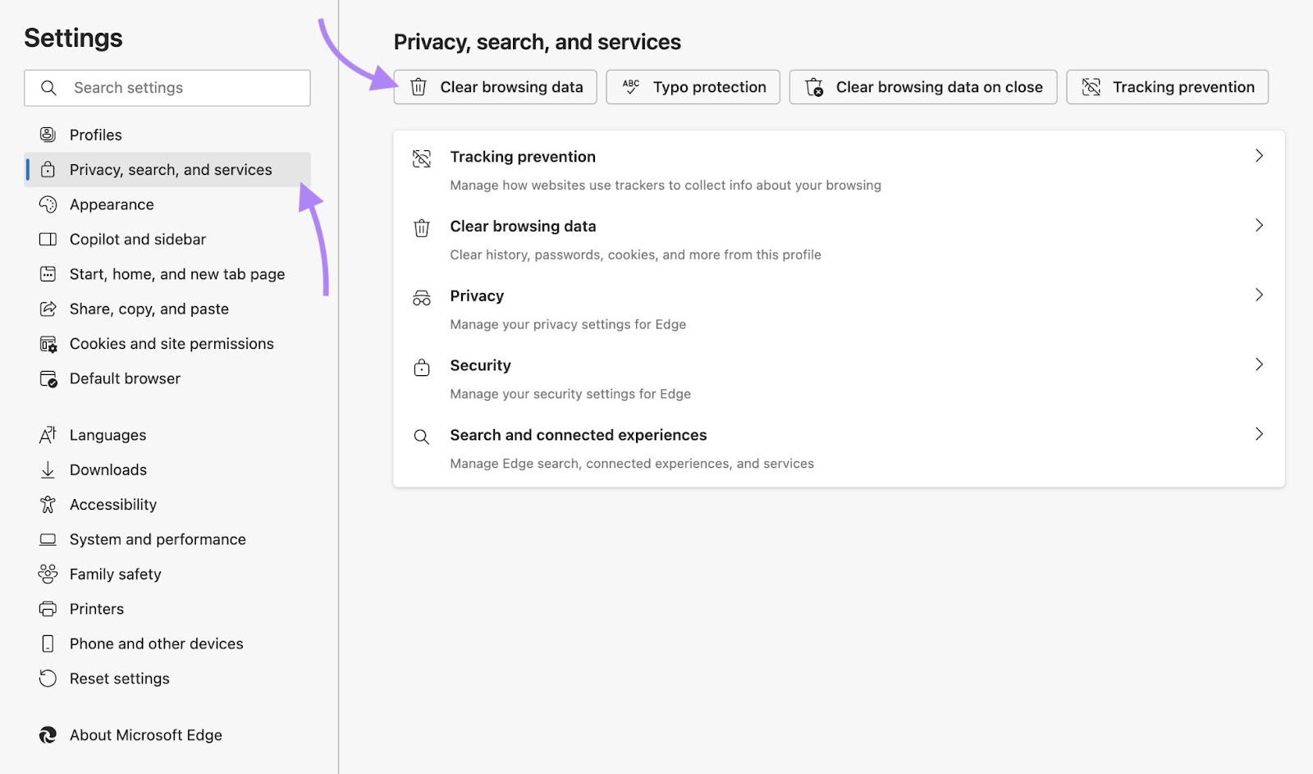
Task: Click the Downloads arrow icon in the sidebar
Action: 48,469
